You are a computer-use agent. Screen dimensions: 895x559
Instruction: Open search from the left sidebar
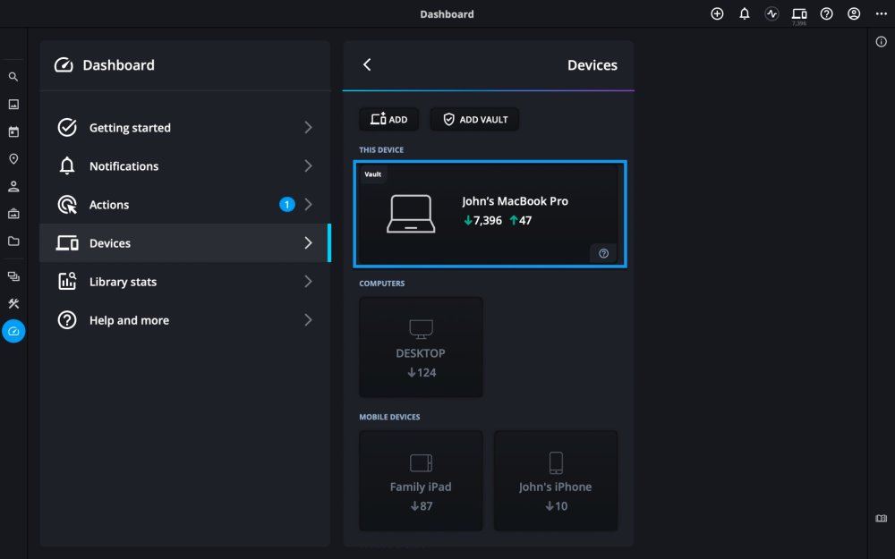point(13,77)
